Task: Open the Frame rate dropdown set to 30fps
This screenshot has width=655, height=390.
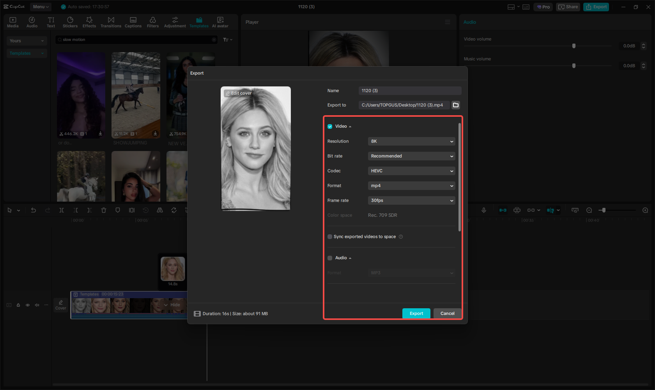Action: click(411, 200)
